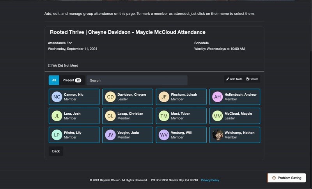This screenshot has height=189, width=312.
Task: Toggle attendance for Lara, Josh
Action: tap(74, 116)
